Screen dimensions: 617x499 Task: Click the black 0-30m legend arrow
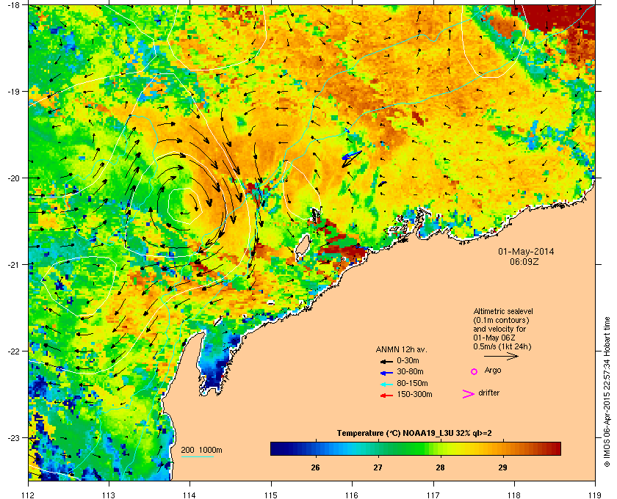386,361
